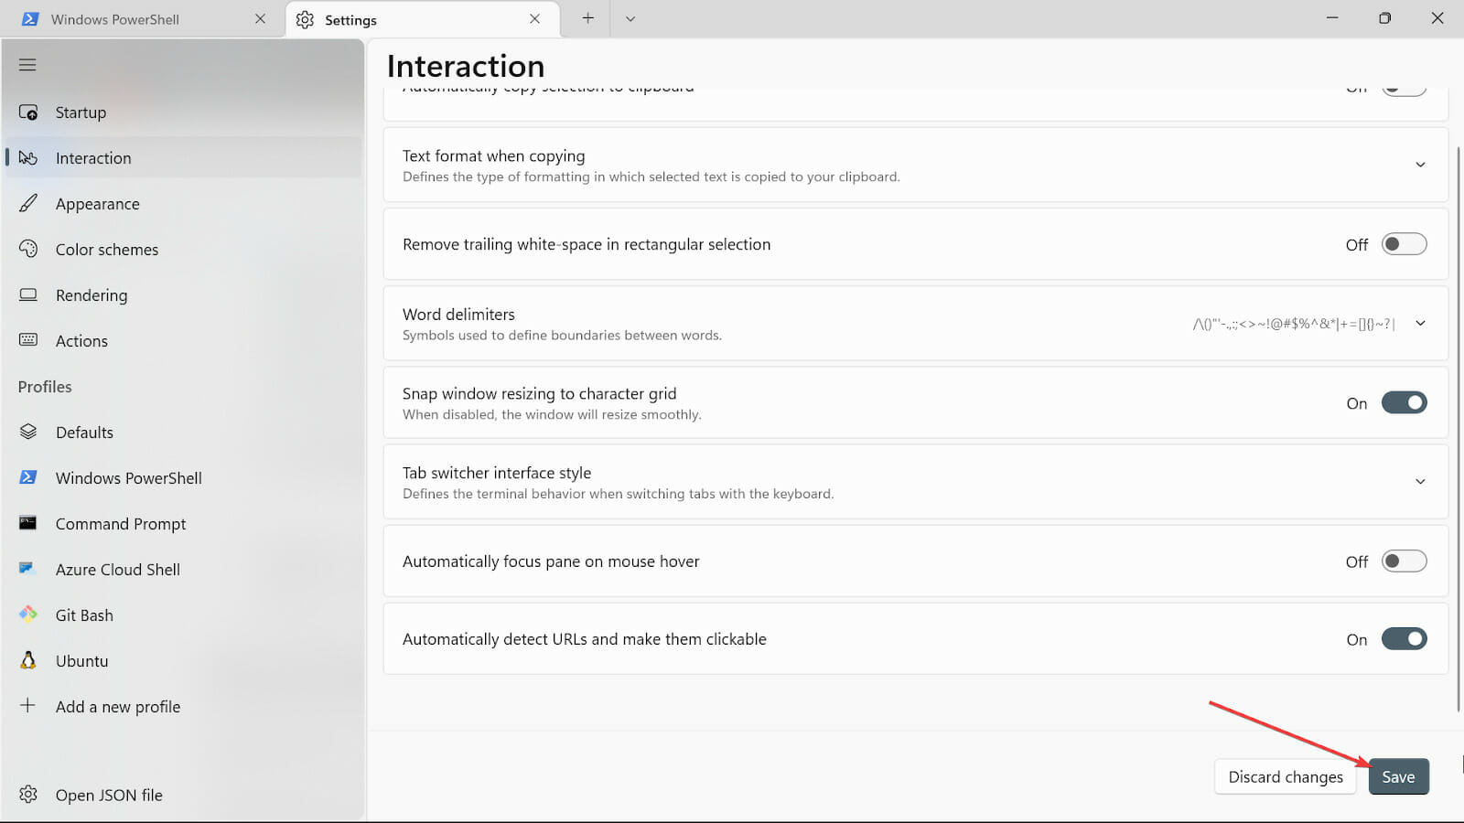Click the Settings tab gear icon
Screen dimensions: 1464x823
305,20
